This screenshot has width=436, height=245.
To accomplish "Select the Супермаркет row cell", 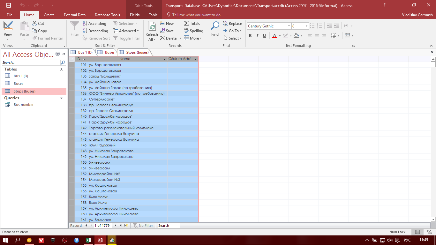I will click(x=128, y=99).
